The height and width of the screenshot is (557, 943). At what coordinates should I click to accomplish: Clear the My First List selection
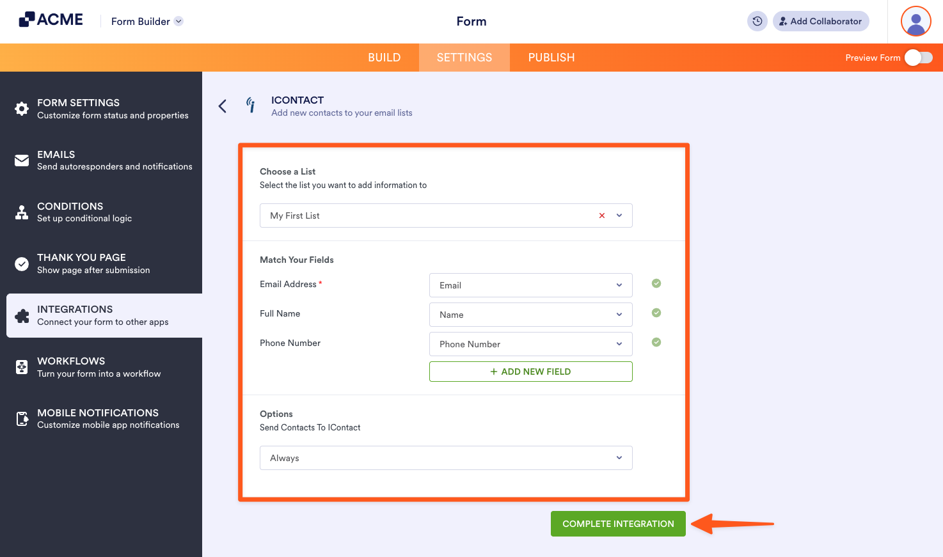601,216
